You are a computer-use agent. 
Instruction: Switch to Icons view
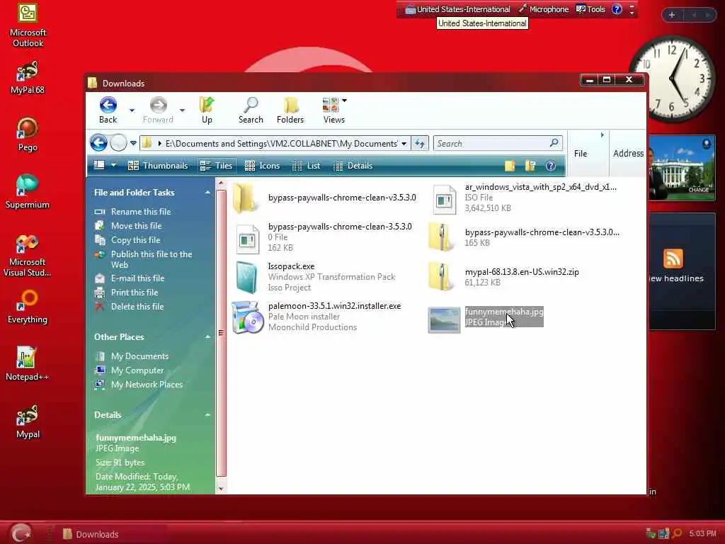click(262, 166)
